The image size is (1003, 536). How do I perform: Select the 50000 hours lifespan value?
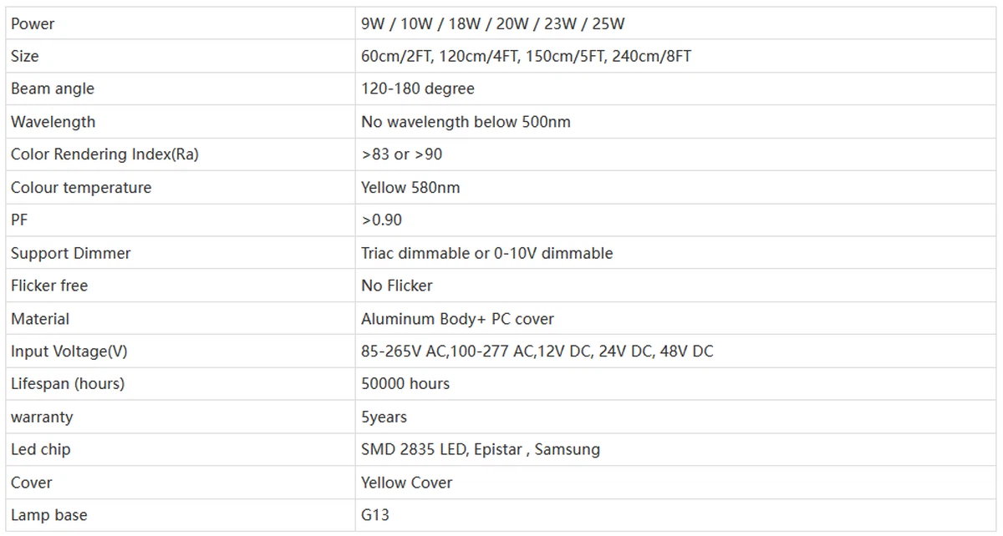pyautogui.click(x=405, y=384)
